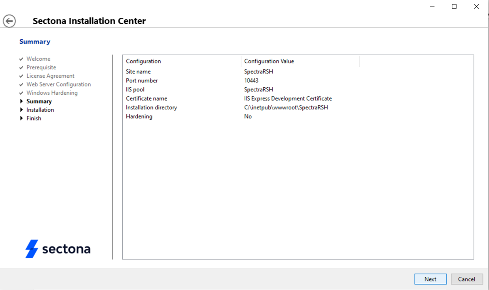Image resolution: width=489 pixels, height=290 pixels.
Task: Maximize the installer window
Action: [x=454, y=7]
